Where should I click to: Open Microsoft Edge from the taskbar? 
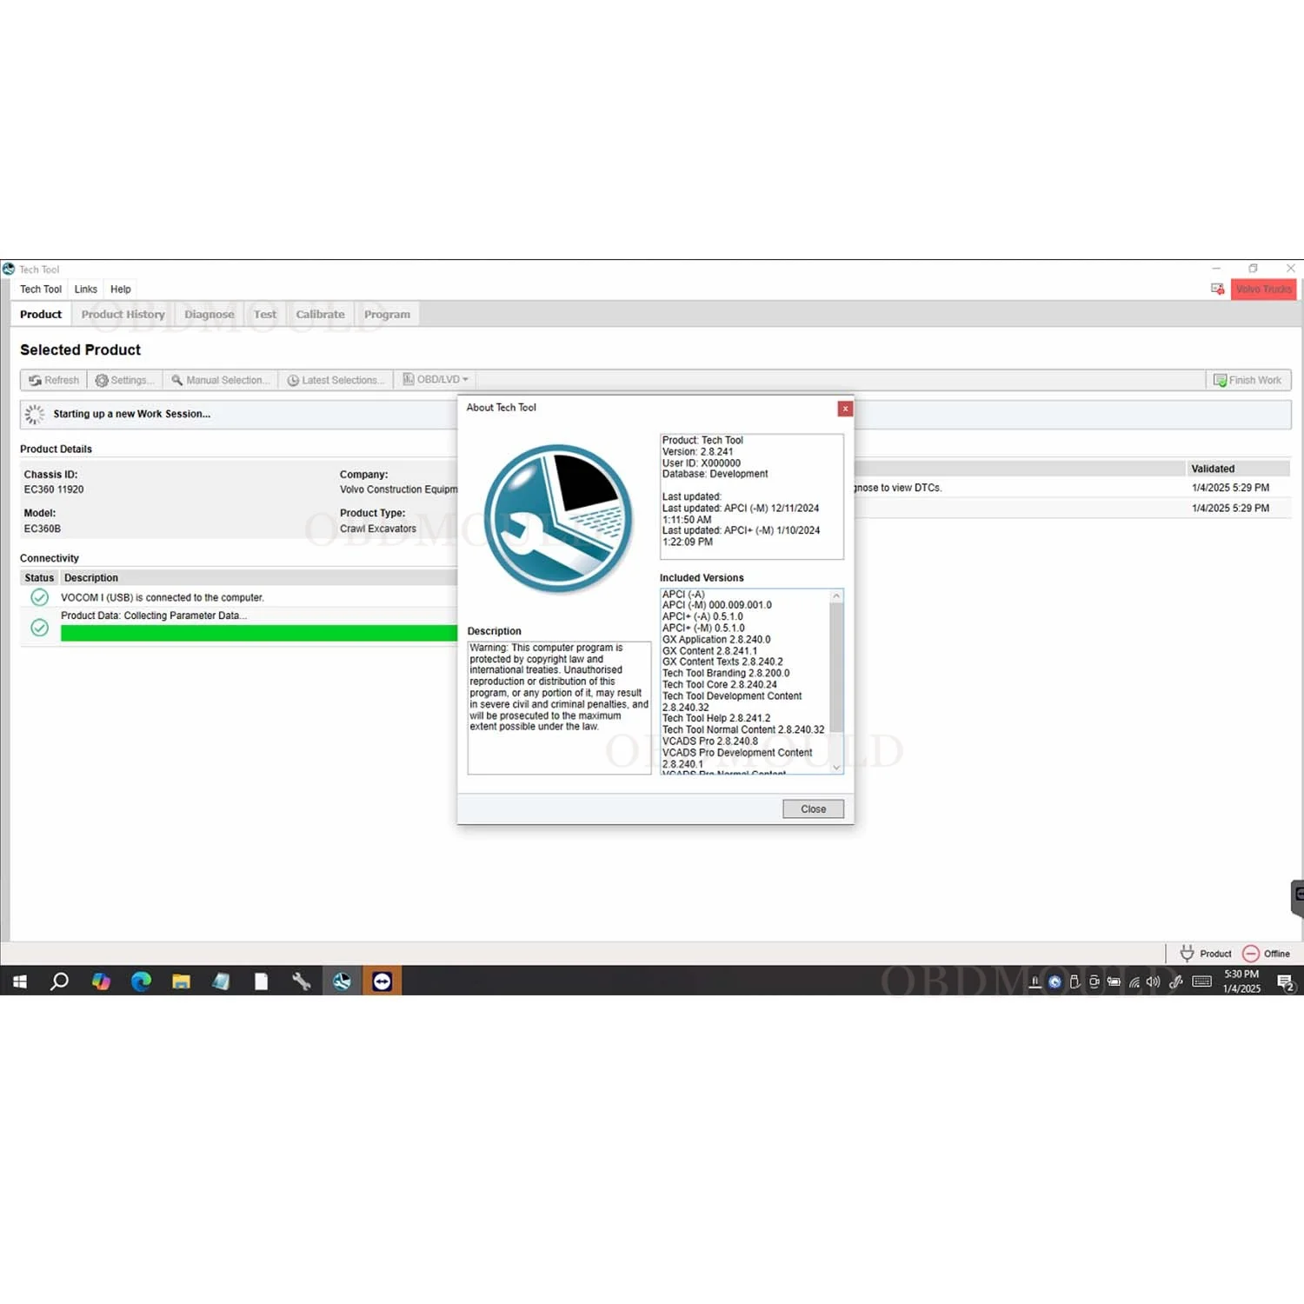pos(141,981)
